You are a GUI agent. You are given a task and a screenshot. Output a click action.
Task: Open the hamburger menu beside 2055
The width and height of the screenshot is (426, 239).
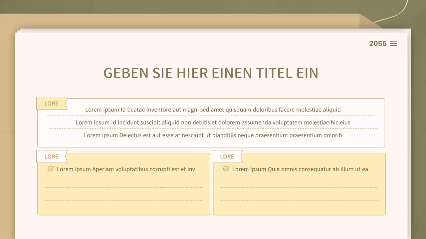(393, 43)
